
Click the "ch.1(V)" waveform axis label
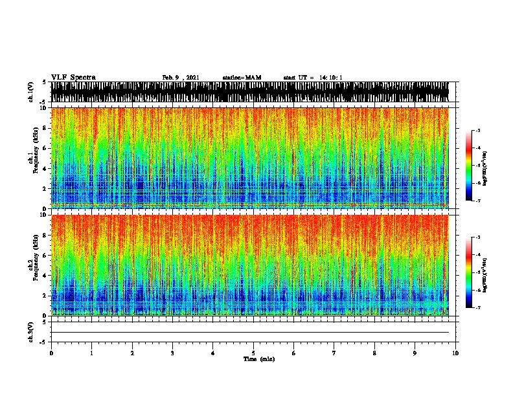click(x=31, y=92)
